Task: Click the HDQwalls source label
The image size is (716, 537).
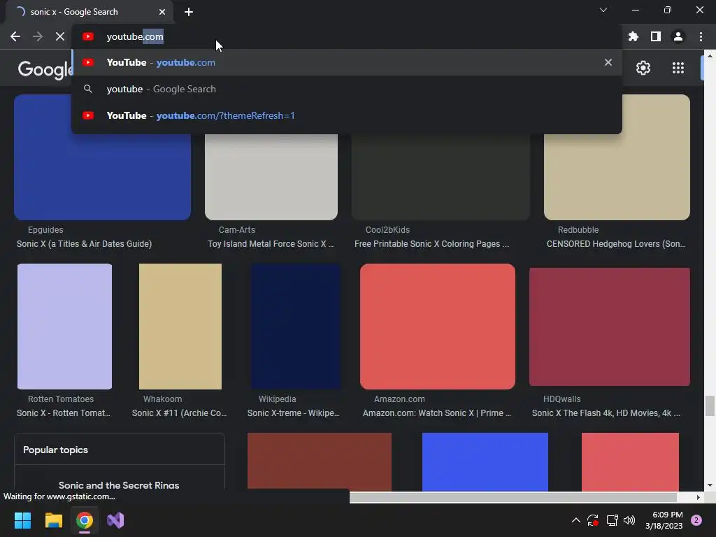Action: click(561, 399)
